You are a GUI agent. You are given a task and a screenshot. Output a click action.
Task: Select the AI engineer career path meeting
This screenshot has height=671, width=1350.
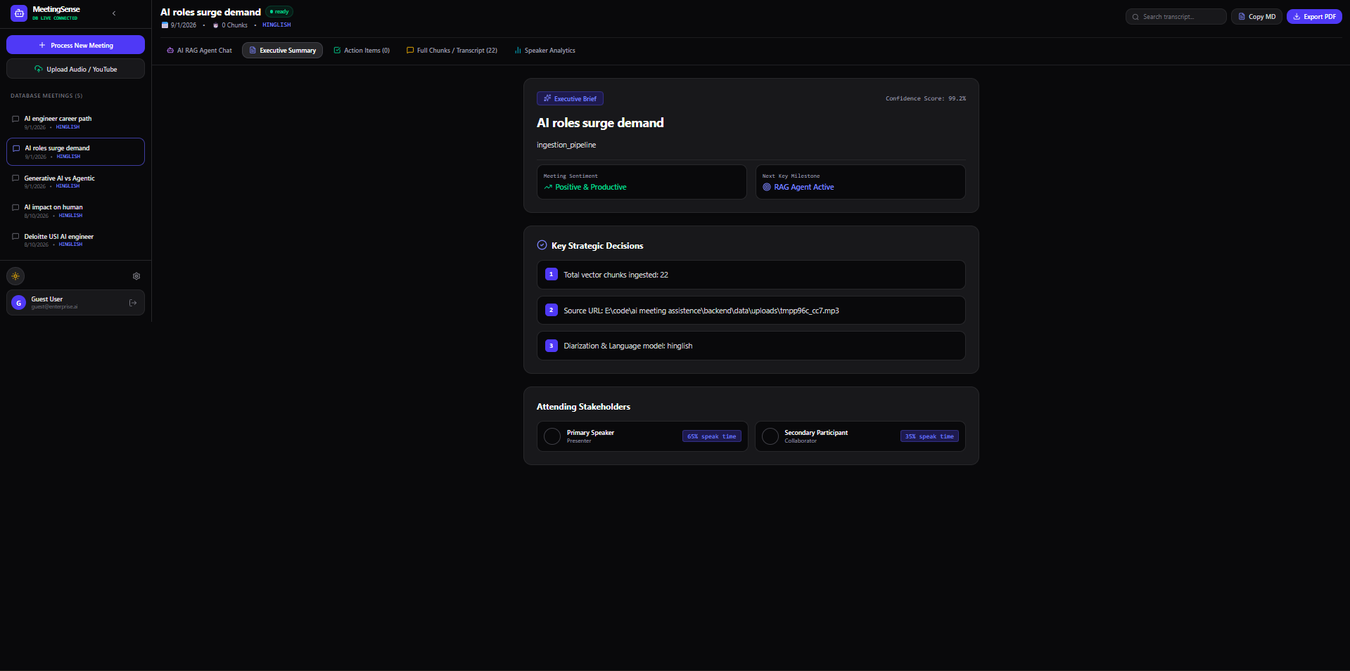tap(75, 122)
